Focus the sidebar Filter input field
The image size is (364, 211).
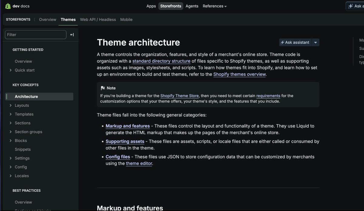pyautogui.click(x=35, y=35)
